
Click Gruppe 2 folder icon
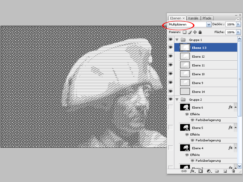[183, 99]
